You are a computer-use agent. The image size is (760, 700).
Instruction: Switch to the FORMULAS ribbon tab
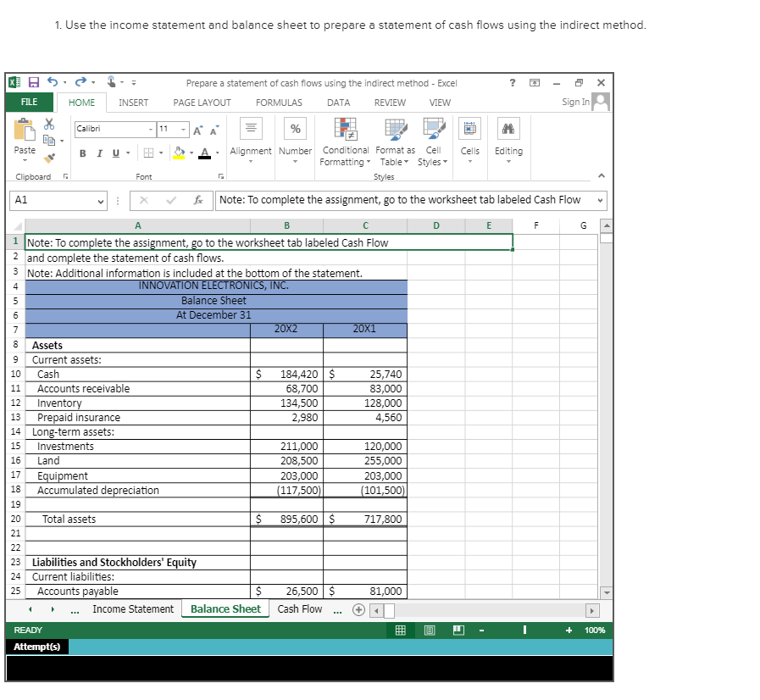point(279,102)
